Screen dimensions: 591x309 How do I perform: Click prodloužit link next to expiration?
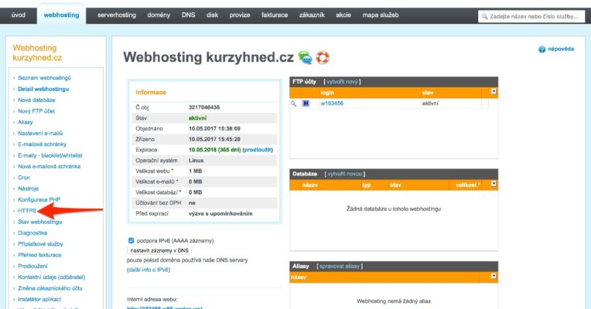click(x=258, y=150)
